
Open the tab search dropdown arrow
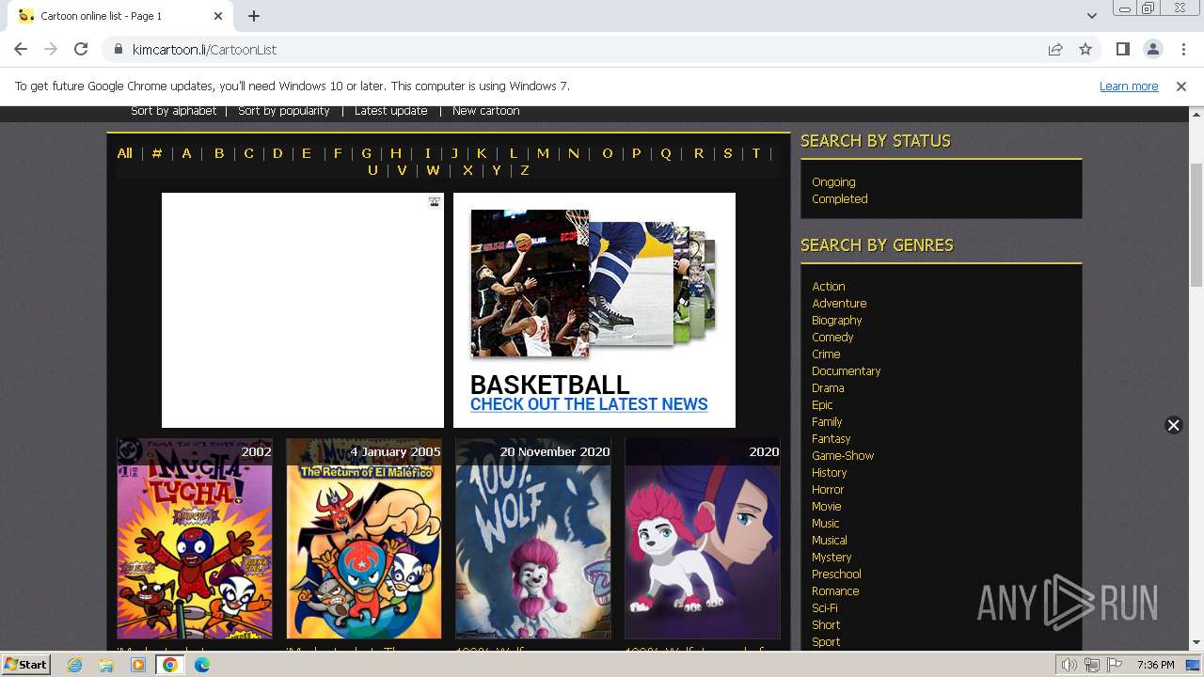[x=1091, y=16]
